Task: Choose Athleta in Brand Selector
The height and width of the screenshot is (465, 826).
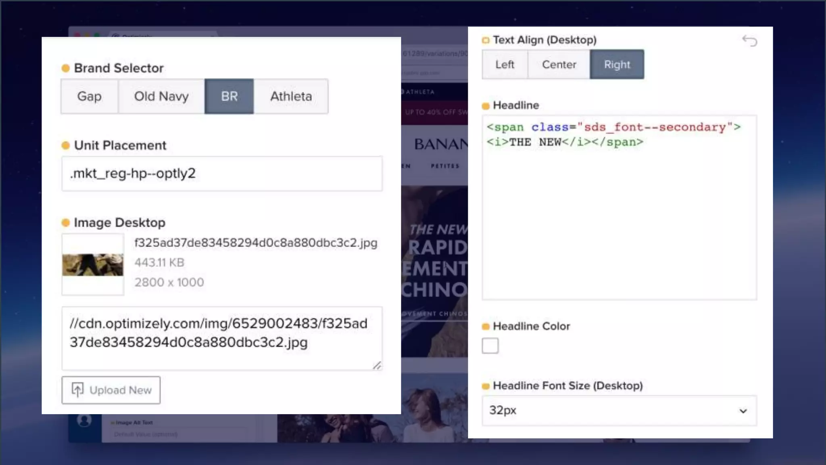Action: point(291,96)
